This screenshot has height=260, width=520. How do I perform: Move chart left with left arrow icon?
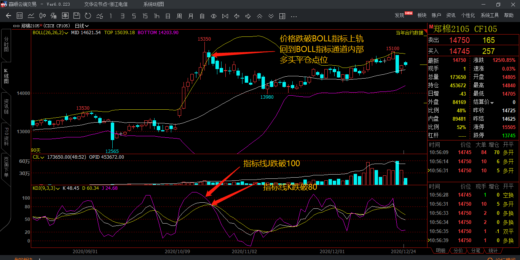pyautogui.click(x=236, y=16)
